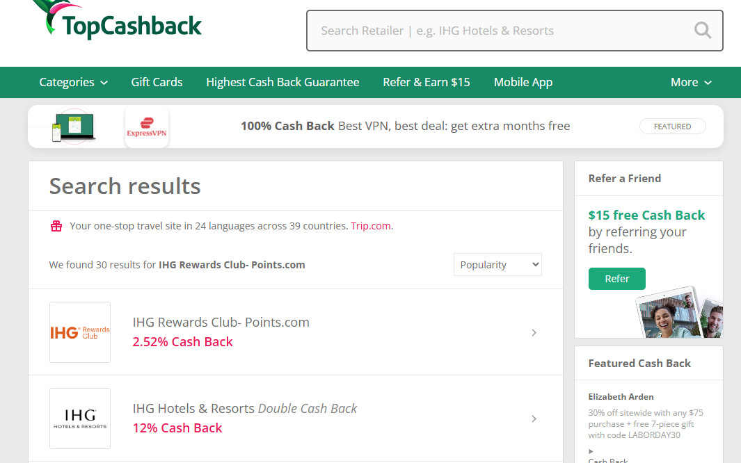Expand the Categories menu

coord(73,82)
